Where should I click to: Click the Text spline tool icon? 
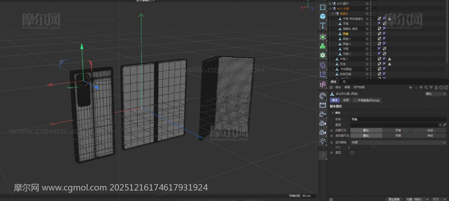tap(323, 26)
